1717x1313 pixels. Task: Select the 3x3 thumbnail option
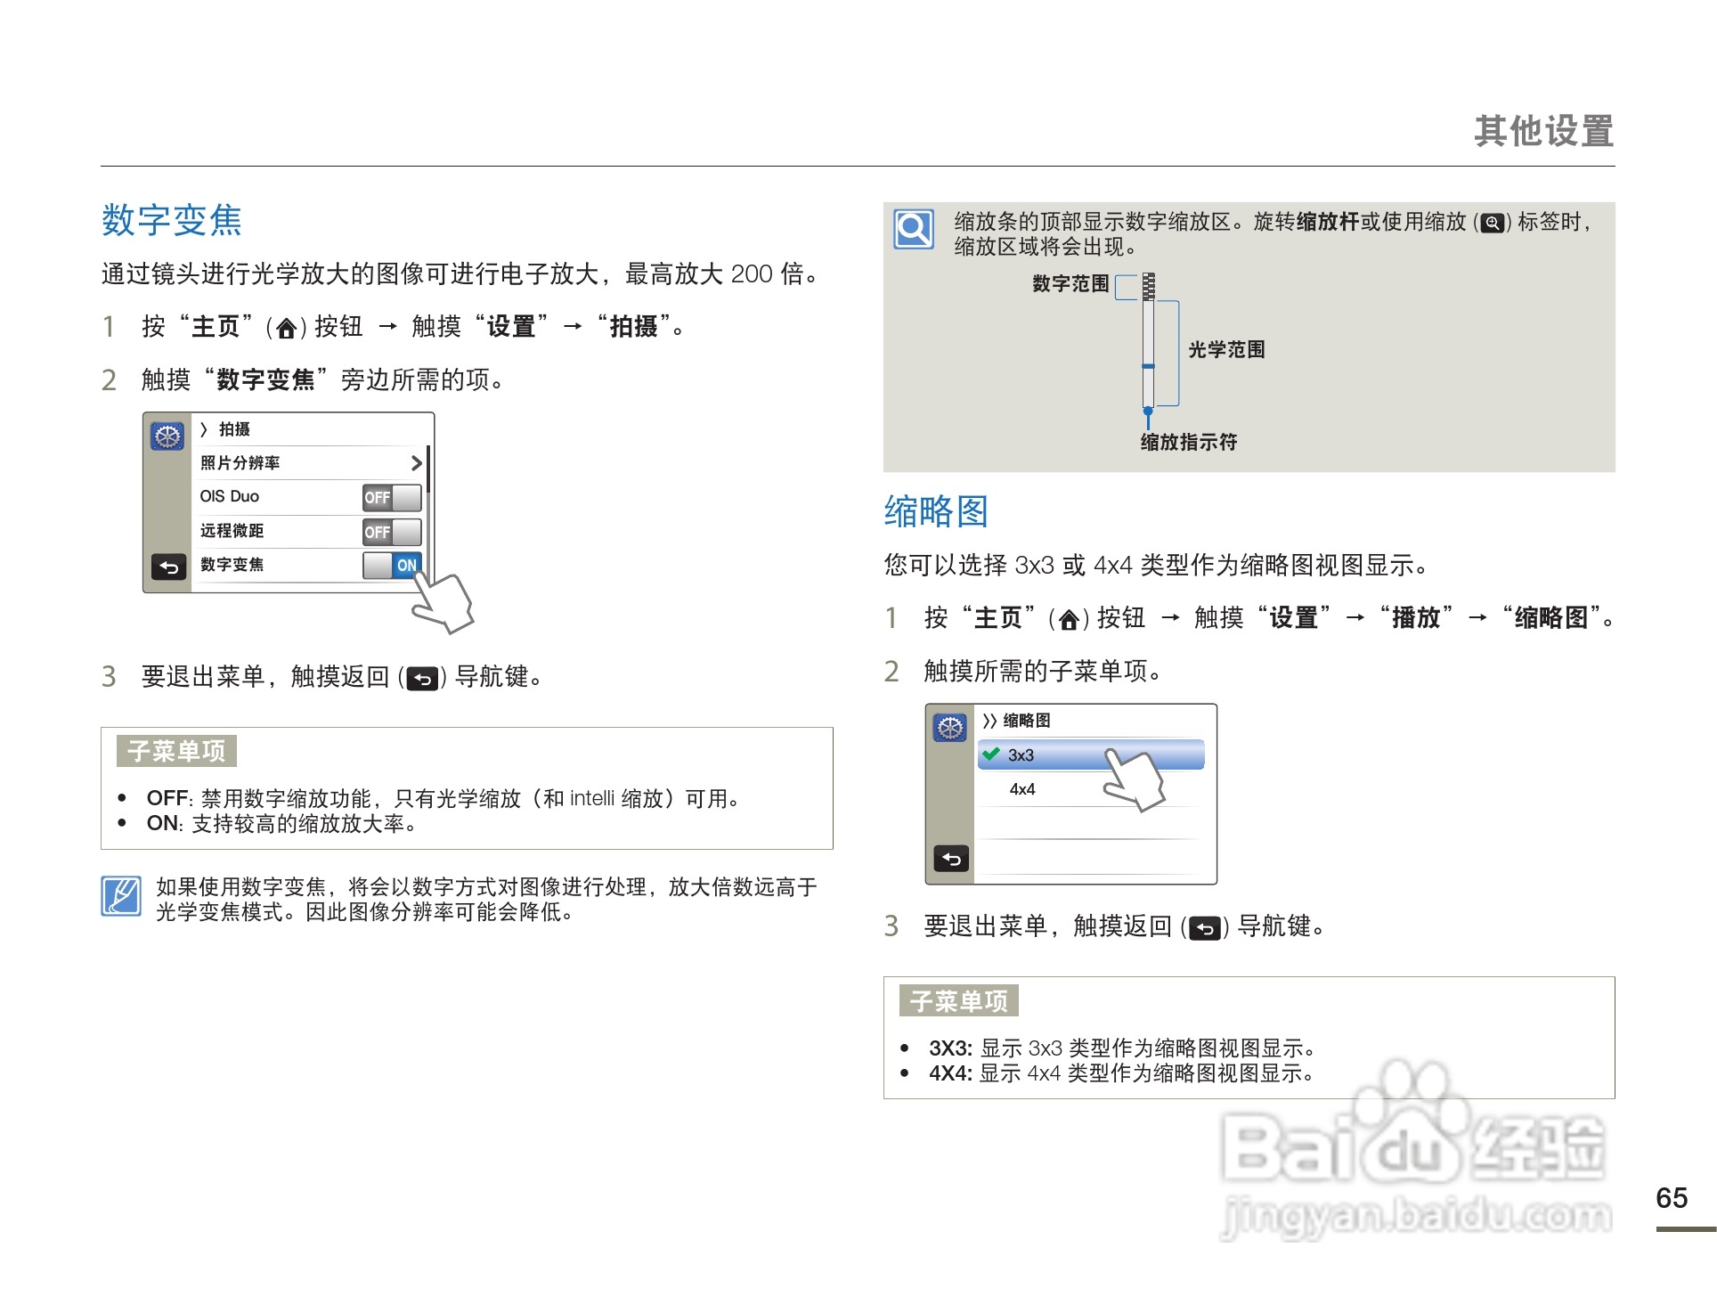(1091, 754)
